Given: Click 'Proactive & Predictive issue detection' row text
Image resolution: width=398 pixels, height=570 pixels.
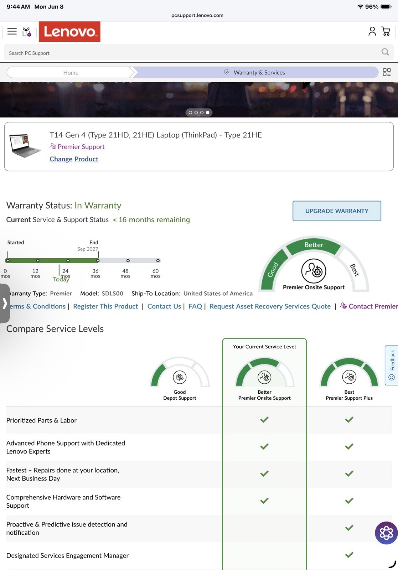Looking at the screenshot, I should (x=67, y=528).
